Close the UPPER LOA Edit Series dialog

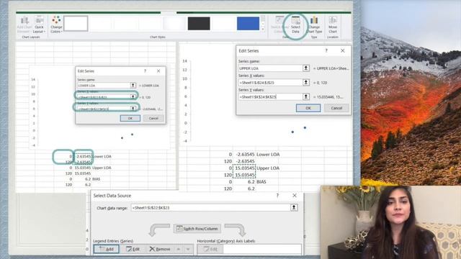343,51
